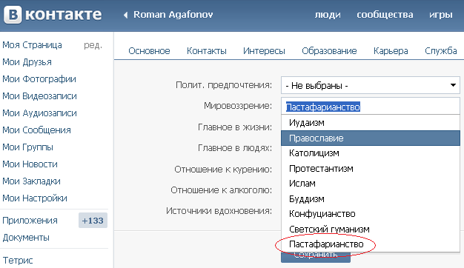Select Ислам from the list
Image resolution: width=464 pixels, height=268 pixels.
(371, 184)
